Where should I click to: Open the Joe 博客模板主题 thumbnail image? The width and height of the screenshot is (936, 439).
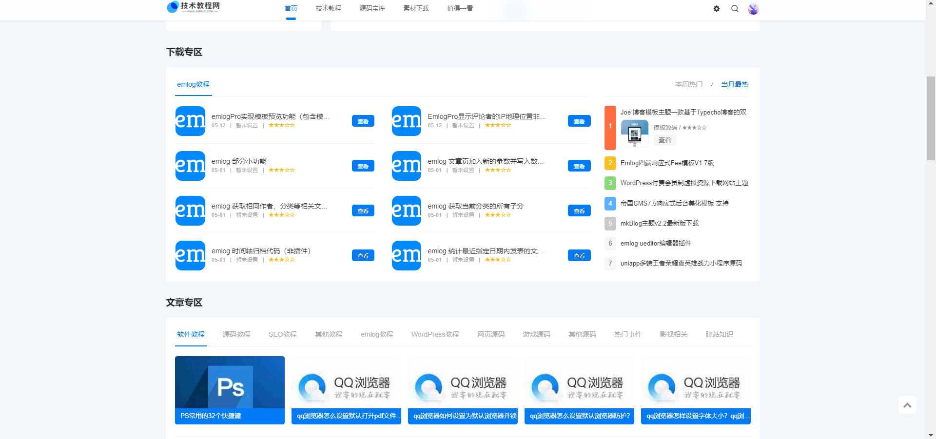[634, 133]
